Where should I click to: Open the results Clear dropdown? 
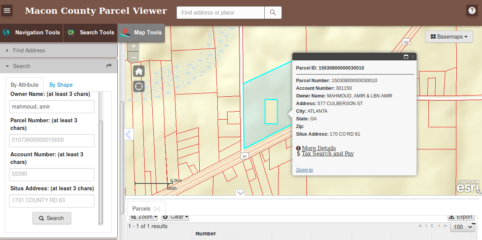point(175,217)
